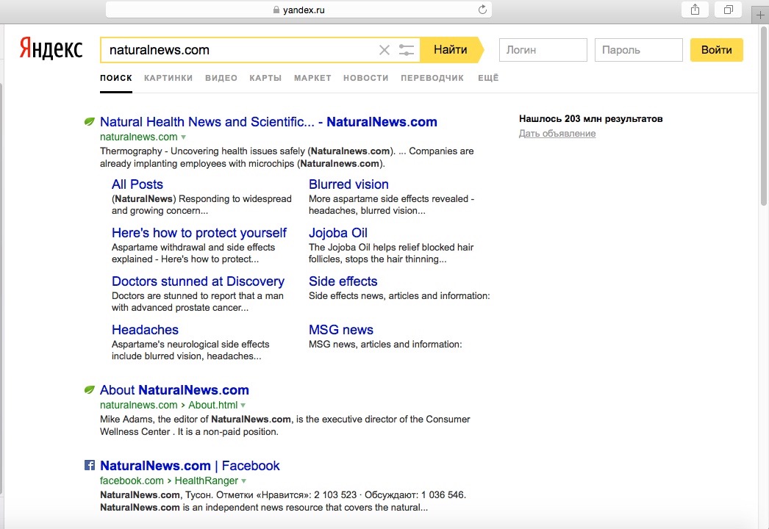Switch to the Картинки tab
Screen dimensions: 769x529
point(168,78)
